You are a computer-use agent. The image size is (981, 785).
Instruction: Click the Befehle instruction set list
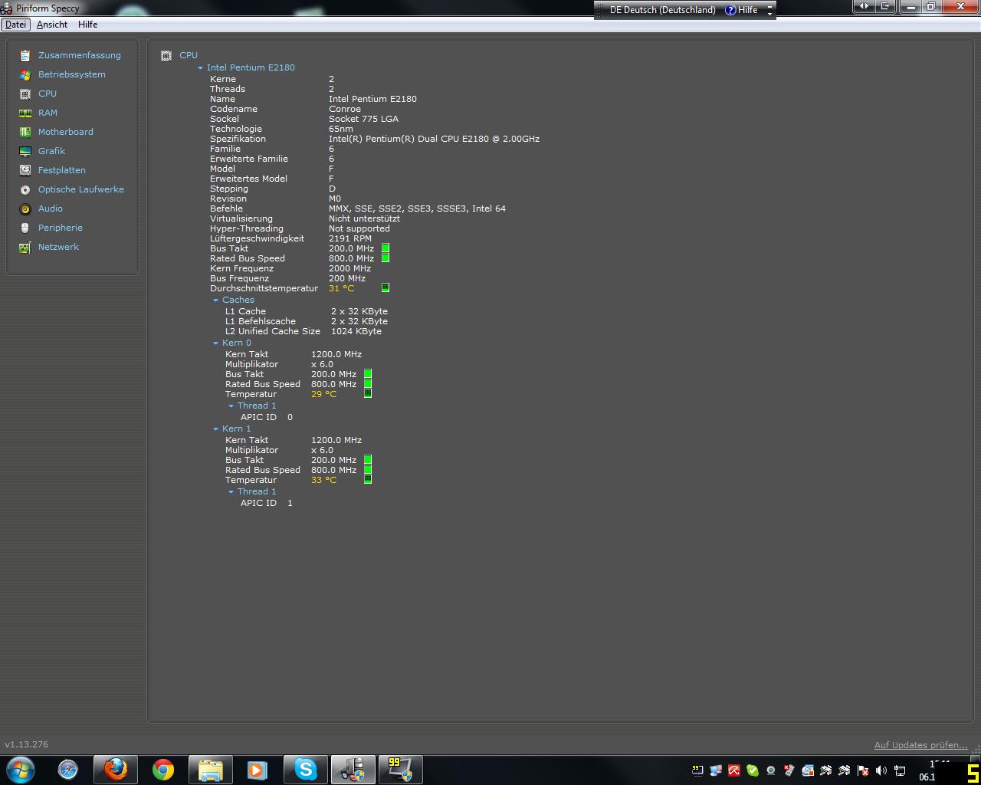[417, 209]
